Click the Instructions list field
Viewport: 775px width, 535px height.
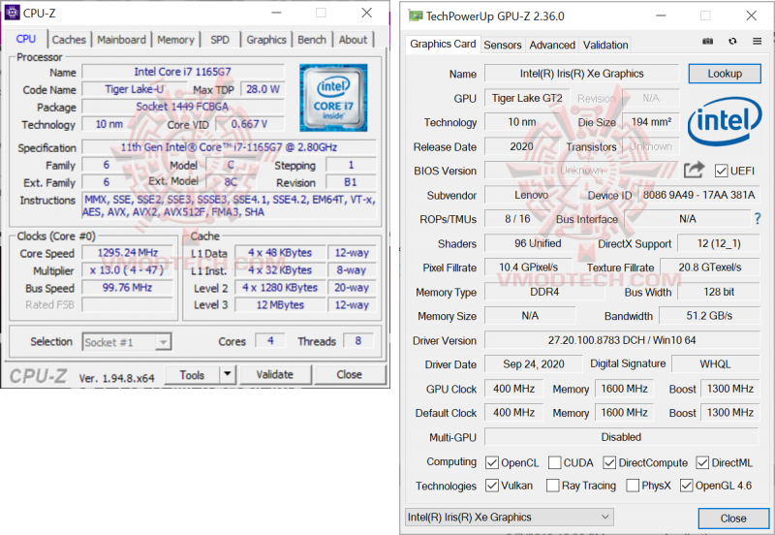pos(229,206)
